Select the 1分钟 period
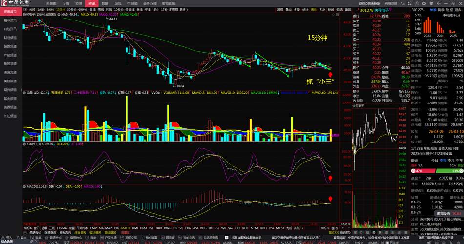Viewport: 464px width, 244px height. 41,9
